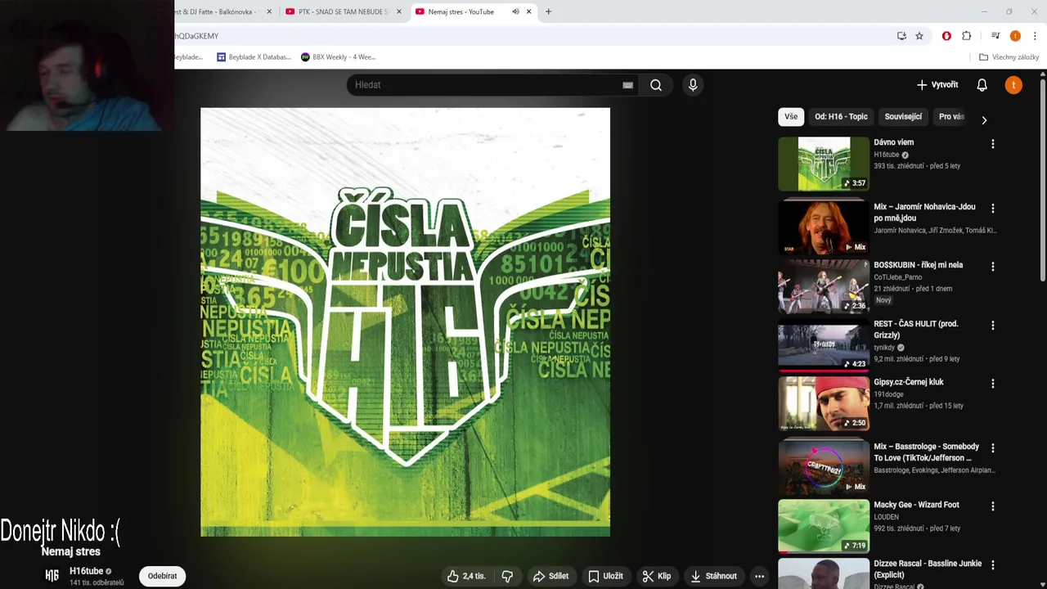This screenshot has height=589, width=1047.
Task: Click the Stáhnout download button
Action: (x=713, y=576)
